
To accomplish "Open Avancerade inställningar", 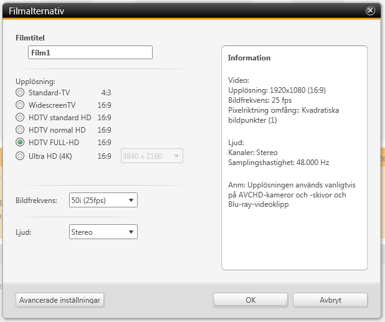I will [x=60, y=300].
